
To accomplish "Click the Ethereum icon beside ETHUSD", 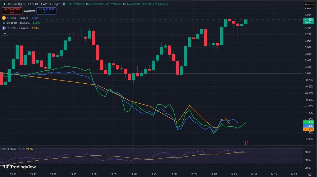I will pyautogui.click(x=4, y=28).
